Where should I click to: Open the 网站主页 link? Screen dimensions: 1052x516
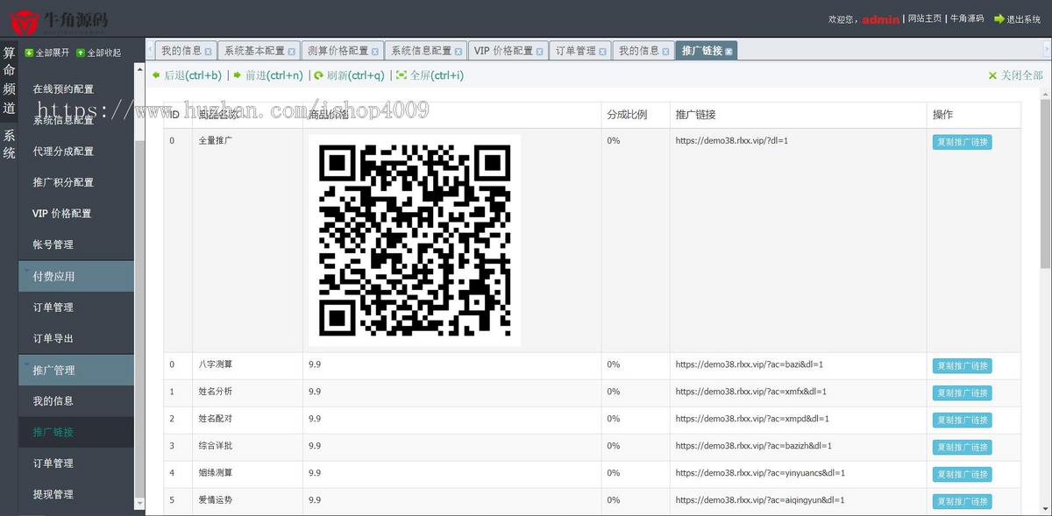click(x=924, y=18)
